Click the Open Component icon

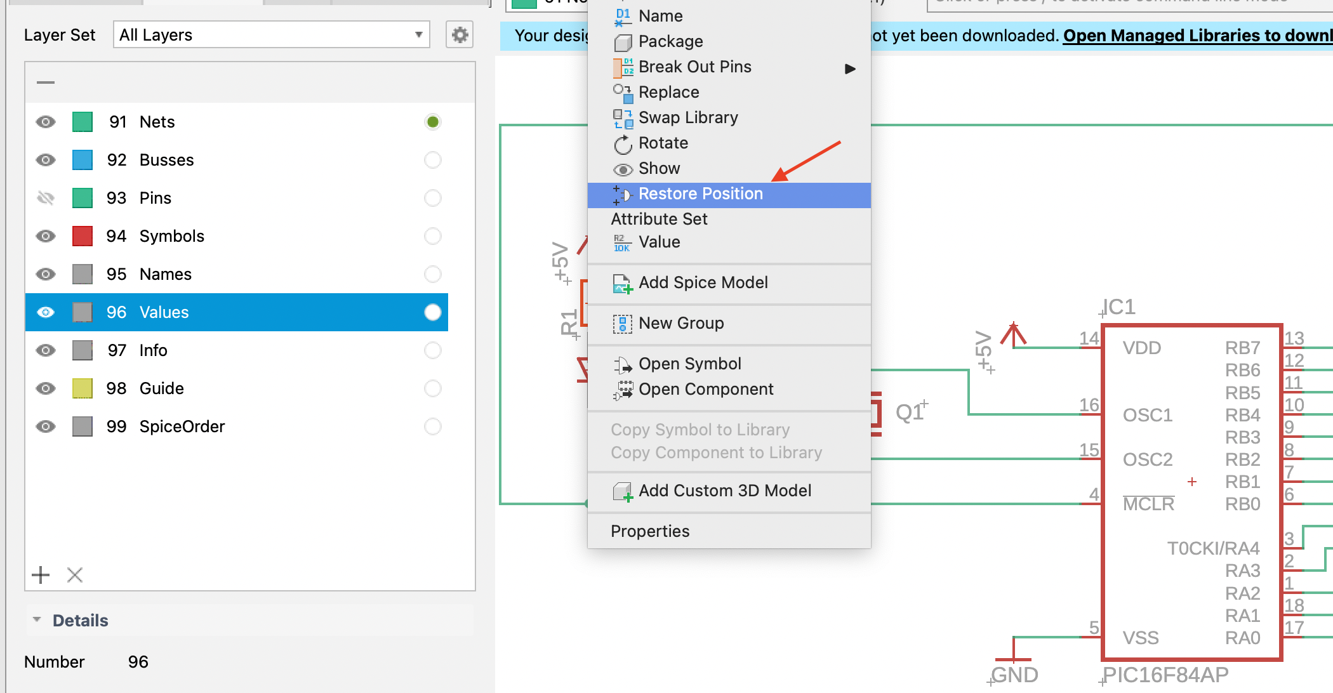[x=623, y=390]
